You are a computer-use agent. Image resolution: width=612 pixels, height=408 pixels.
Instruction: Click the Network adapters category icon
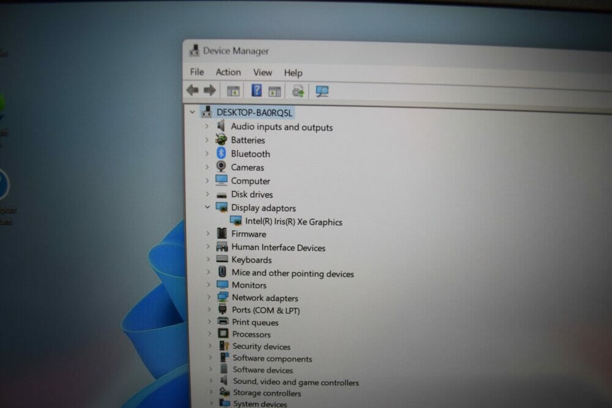tap(223, 297)
